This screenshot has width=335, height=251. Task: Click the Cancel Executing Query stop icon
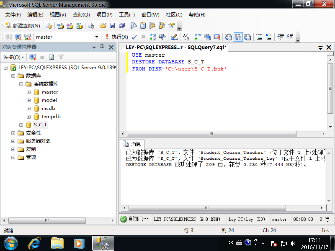click(144, 37)
